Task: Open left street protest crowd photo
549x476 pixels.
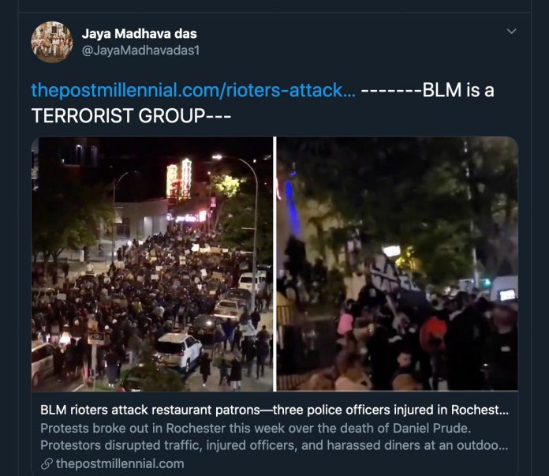Action: (152, 264)
